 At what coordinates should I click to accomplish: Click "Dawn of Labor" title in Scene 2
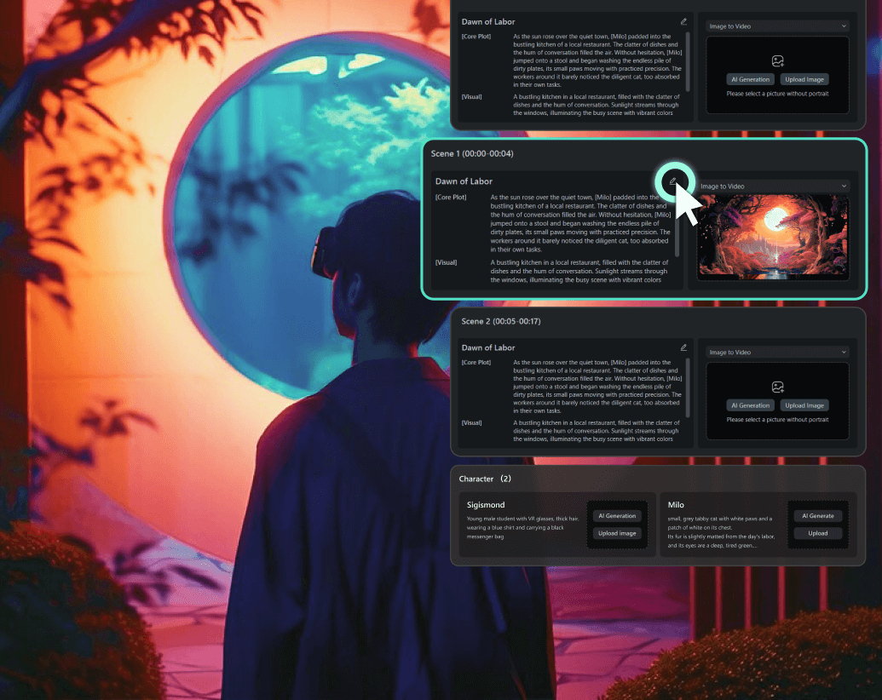pyautogui.click(x=488, y=347)
